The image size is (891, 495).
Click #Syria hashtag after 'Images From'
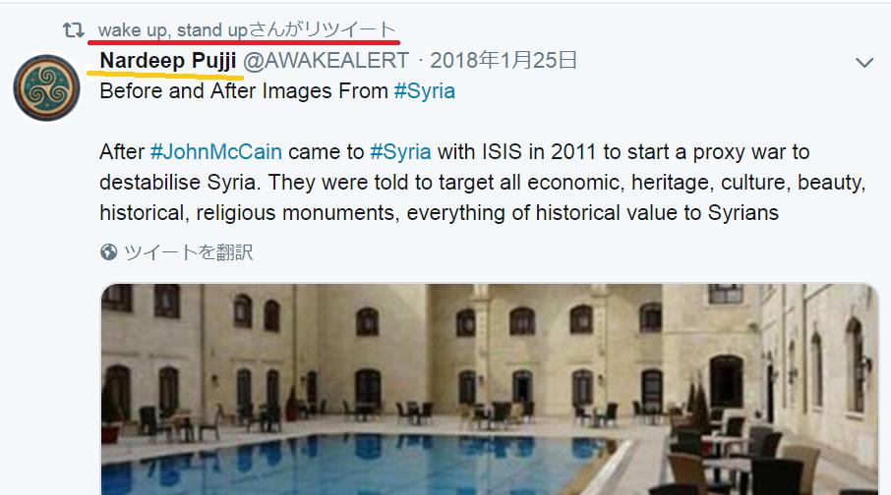coord(425,90)
